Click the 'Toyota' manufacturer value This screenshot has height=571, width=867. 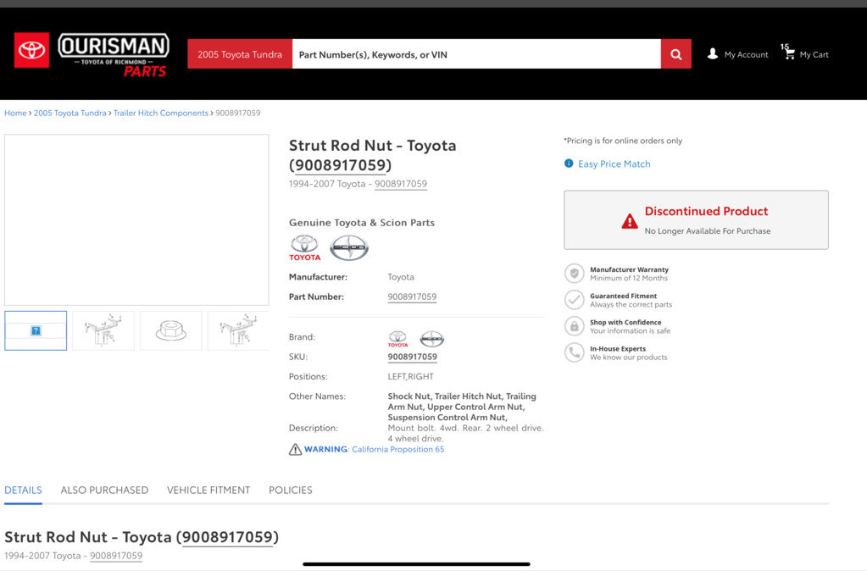[401, 277]
